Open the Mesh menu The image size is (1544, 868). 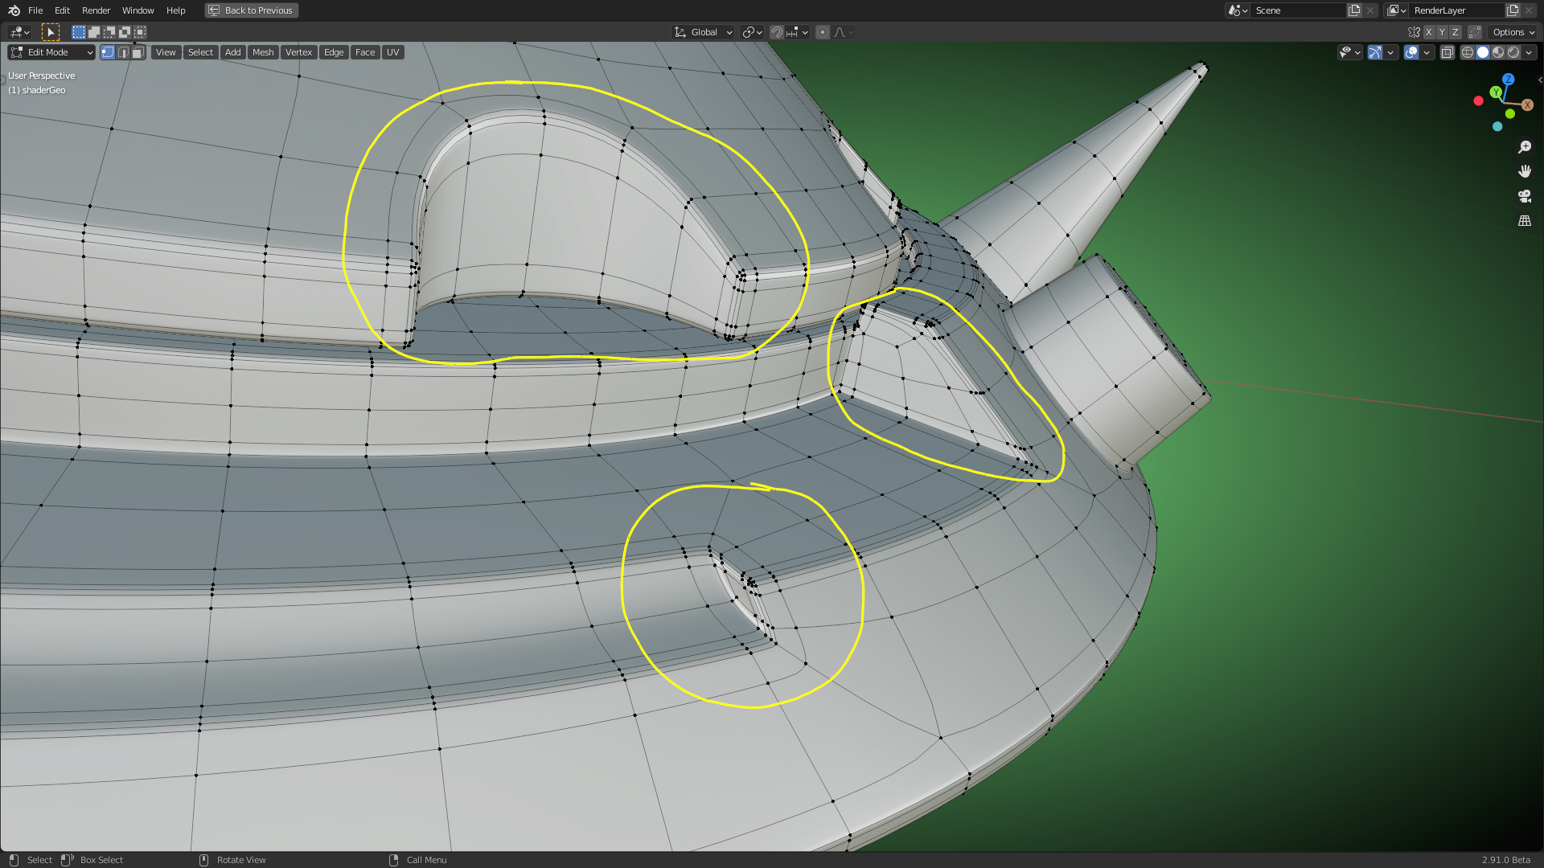click(x=263, y=52)
